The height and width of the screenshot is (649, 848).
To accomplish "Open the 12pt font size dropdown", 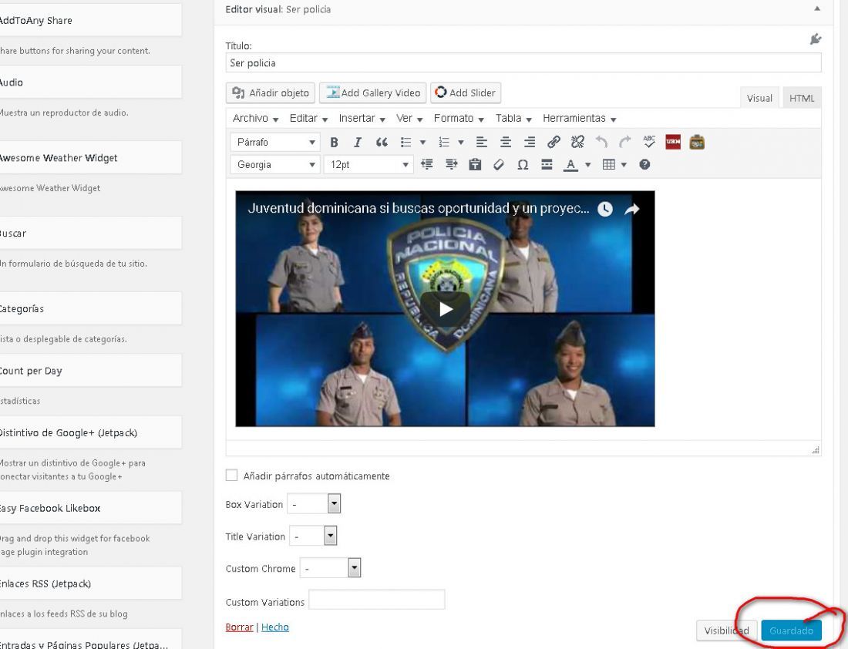I will (368, 164).
